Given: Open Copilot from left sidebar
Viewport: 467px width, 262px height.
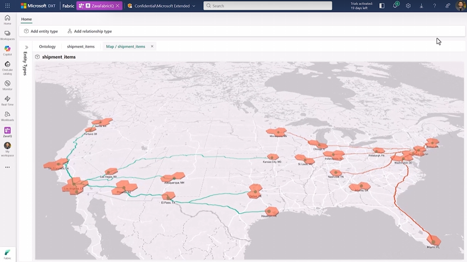Looking at the screenshot, I should click(8, 51).
